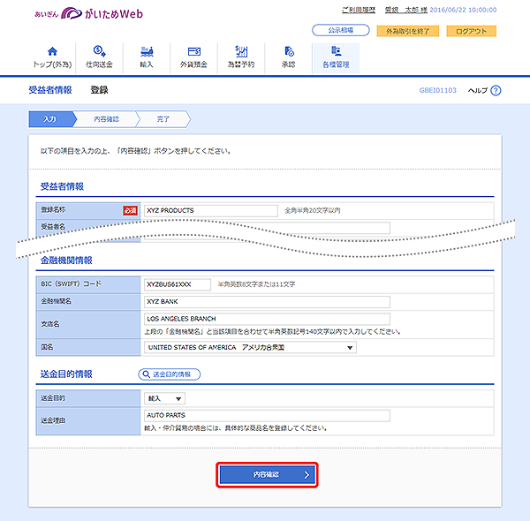
Task: Expand the 送金目的 dropdown
Action: click(x=164, y=398)
